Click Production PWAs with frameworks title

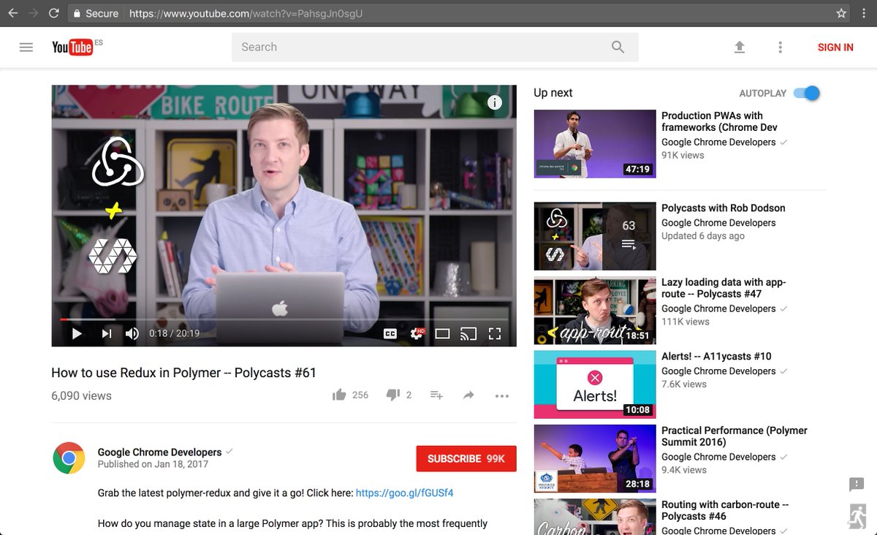719,121
